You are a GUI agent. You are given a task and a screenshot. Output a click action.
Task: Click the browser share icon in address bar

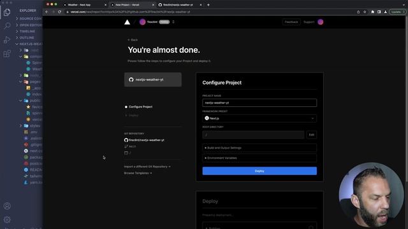pos(358,12)
